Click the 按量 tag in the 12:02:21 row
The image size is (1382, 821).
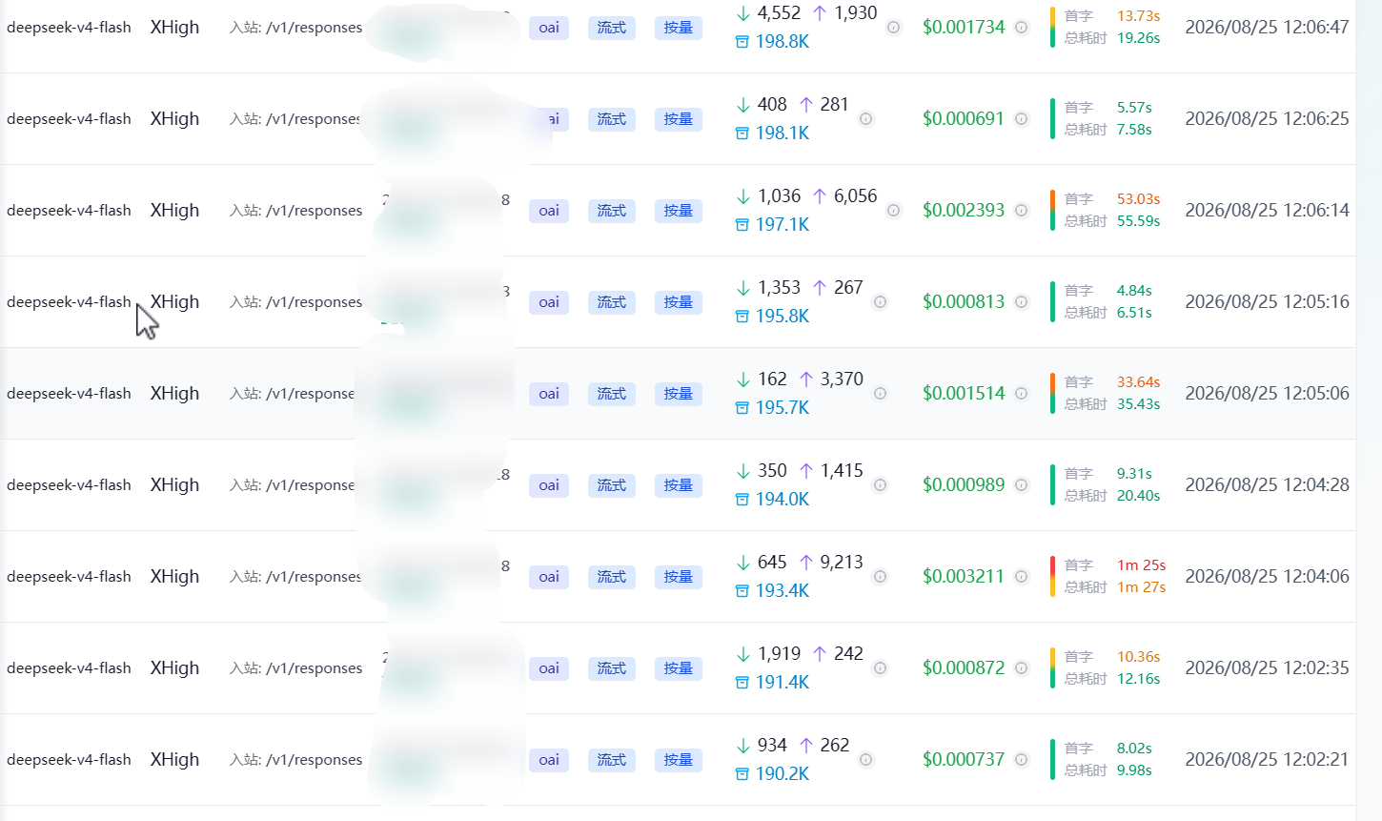[679, 760]
